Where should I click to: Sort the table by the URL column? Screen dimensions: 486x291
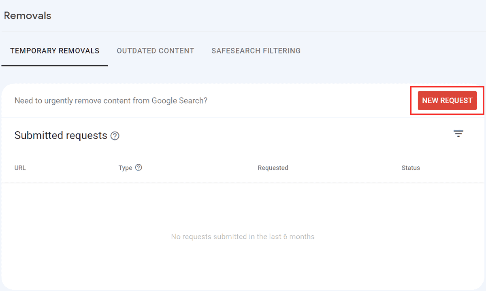(x=20, y=168)
